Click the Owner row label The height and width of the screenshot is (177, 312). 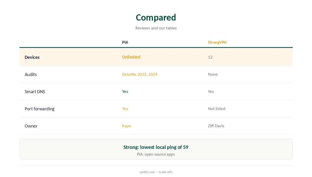tap(31, 126)
